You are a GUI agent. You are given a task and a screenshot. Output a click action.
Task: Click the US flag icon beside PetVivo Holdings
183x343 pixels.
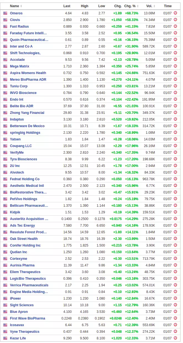coord(5,199)
